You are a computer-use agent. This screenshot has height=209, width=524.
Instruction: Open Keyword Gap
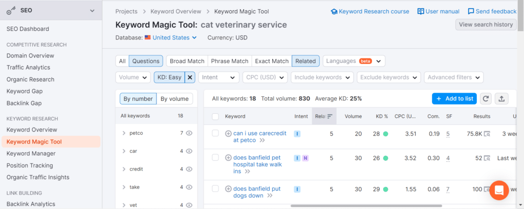[25, 91]
